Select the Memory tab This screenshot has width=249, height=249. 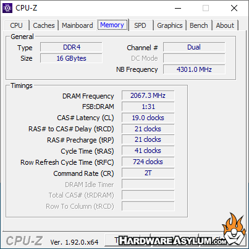[112, 25]
